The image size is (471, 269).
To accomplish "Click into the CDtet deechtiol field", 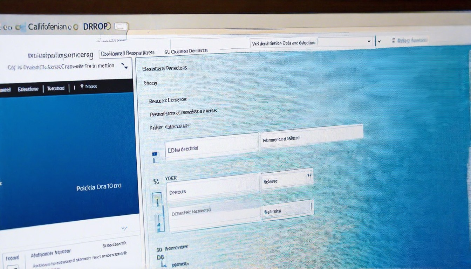I will click(x=212, y=147).
